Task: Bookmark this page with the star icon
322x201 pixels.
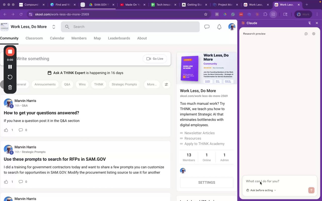Action: click(x=206, y=14)
